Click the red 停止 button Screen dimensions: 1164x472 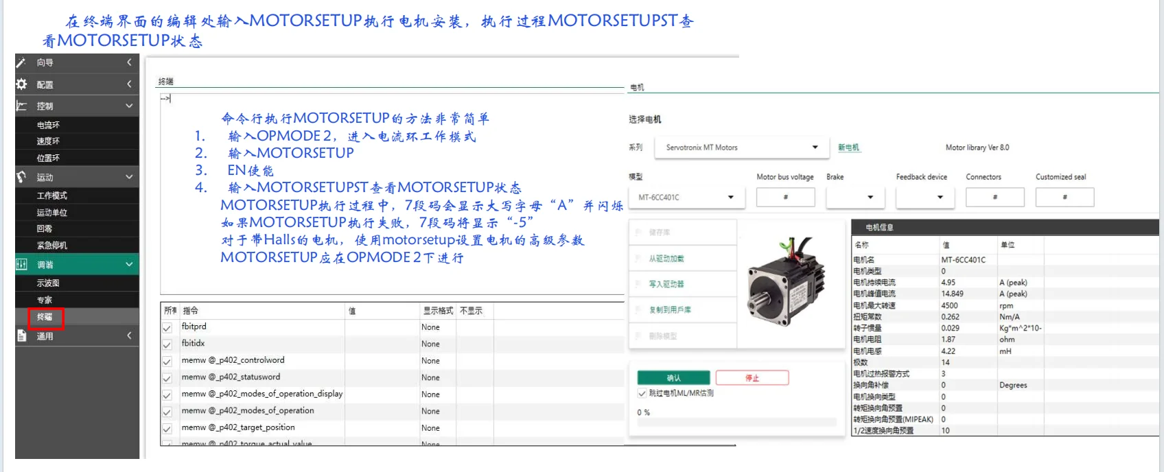tap(752, 378)
